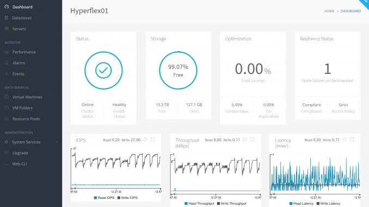Click the healthy status checkmark icon
The width and height of the screenshot is (369, 207).
tap(103, 70)
